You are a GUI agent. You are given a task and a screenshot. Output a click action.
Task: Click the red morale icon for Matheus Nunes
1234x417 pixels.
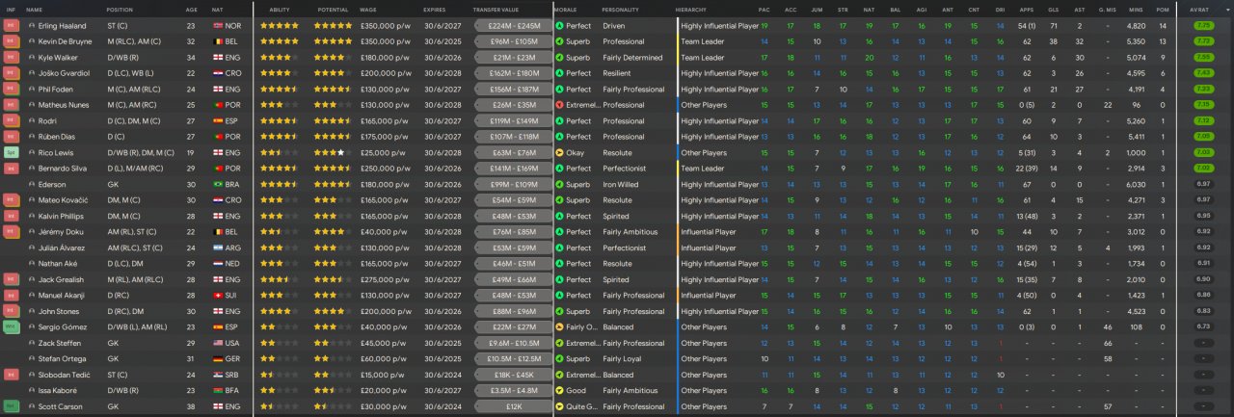(x=560, y=105)
